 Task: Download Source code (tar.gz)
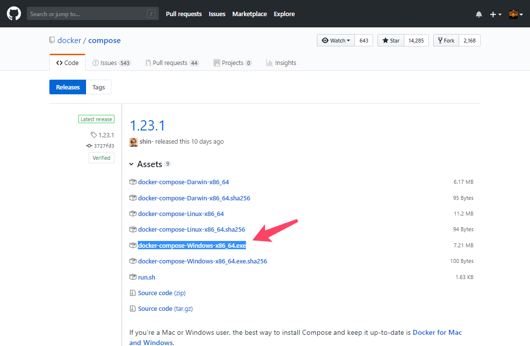(x=165, y=308)
